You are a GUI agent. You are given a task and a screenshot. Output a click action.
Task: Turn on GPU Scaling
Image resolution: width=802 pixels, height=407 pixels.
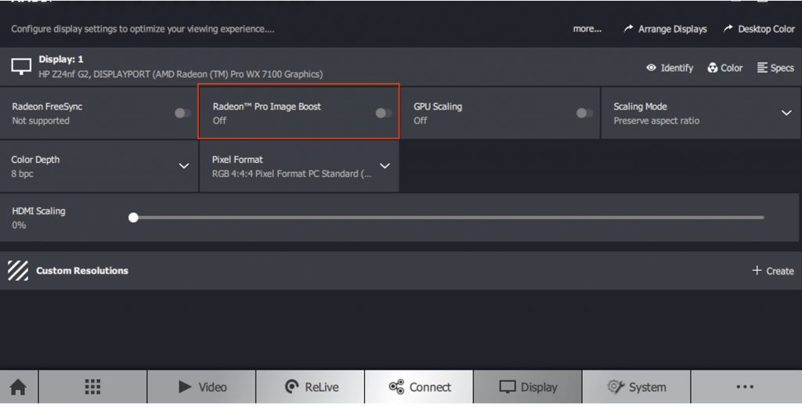(584, 113)
